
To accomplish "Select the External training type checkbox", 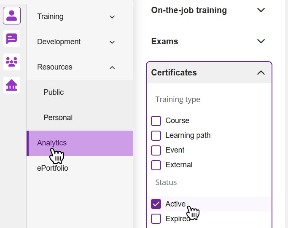I will click(x=156, y=165).
